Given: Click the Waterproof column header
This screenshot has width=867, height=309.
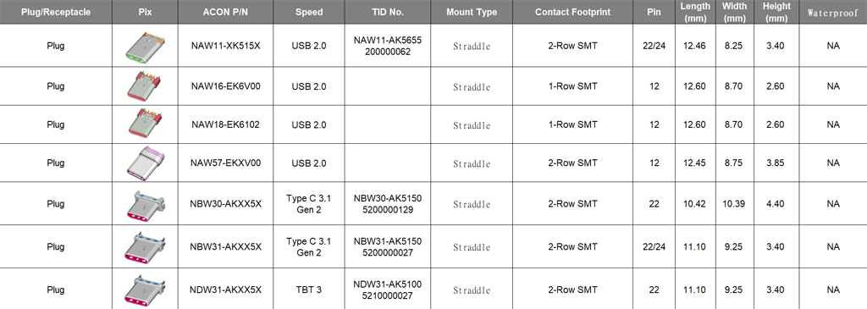Looking at the screenshot, I should tap(833, 12).
